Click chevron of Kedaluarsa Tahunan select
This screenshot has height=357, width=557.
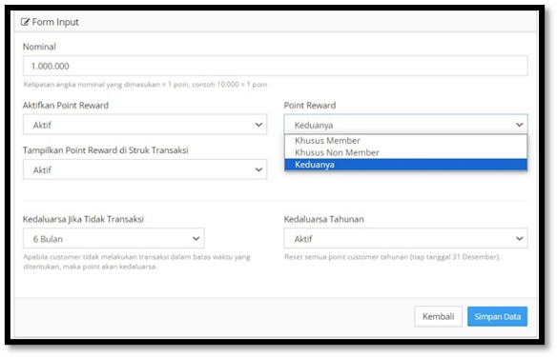click(x=520, y=239)
